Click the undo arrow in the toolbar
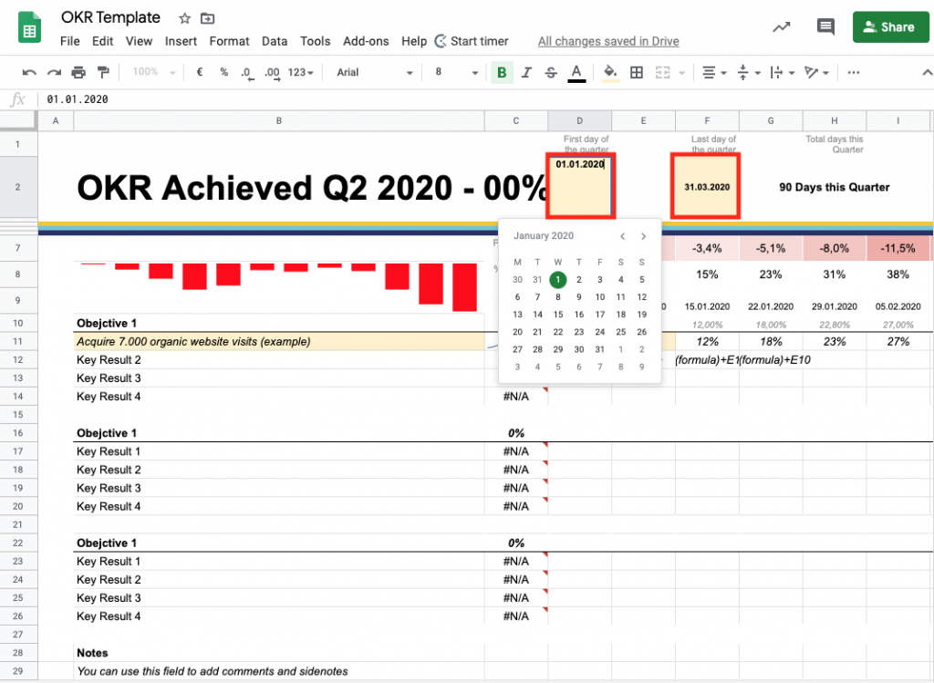Image resolution: width=934 pixels, height=683 pixels. [29, 72]
